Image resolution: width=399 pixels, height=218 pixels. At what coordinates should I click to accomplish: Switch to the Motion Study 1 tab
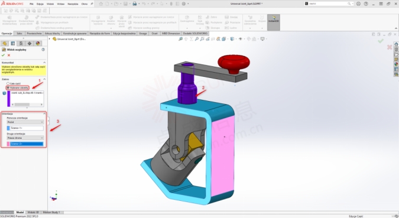pyautogui.click(x=51, y=212)
